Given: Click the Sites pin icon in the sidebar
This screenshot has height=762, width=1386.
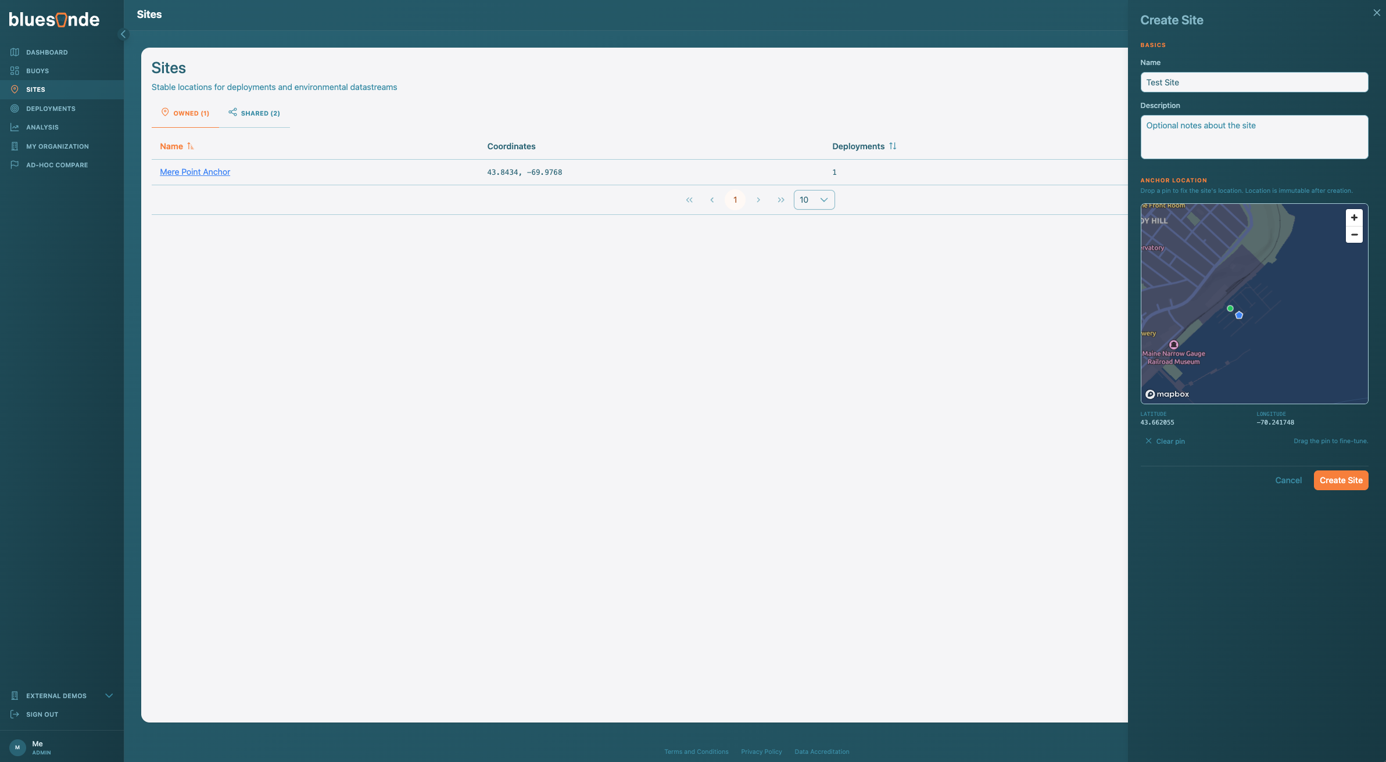Looking at the screenshot, I should 15,89.
